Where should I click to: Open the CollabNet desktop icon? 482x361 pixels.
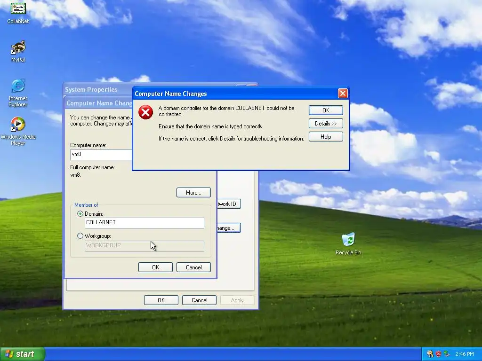click(x=18, y=12)
